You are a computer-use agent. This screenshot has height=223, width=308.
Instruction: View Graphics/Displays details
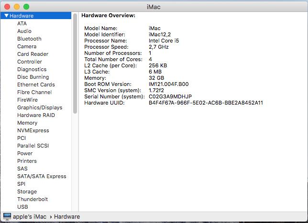[x=40, y=107]
